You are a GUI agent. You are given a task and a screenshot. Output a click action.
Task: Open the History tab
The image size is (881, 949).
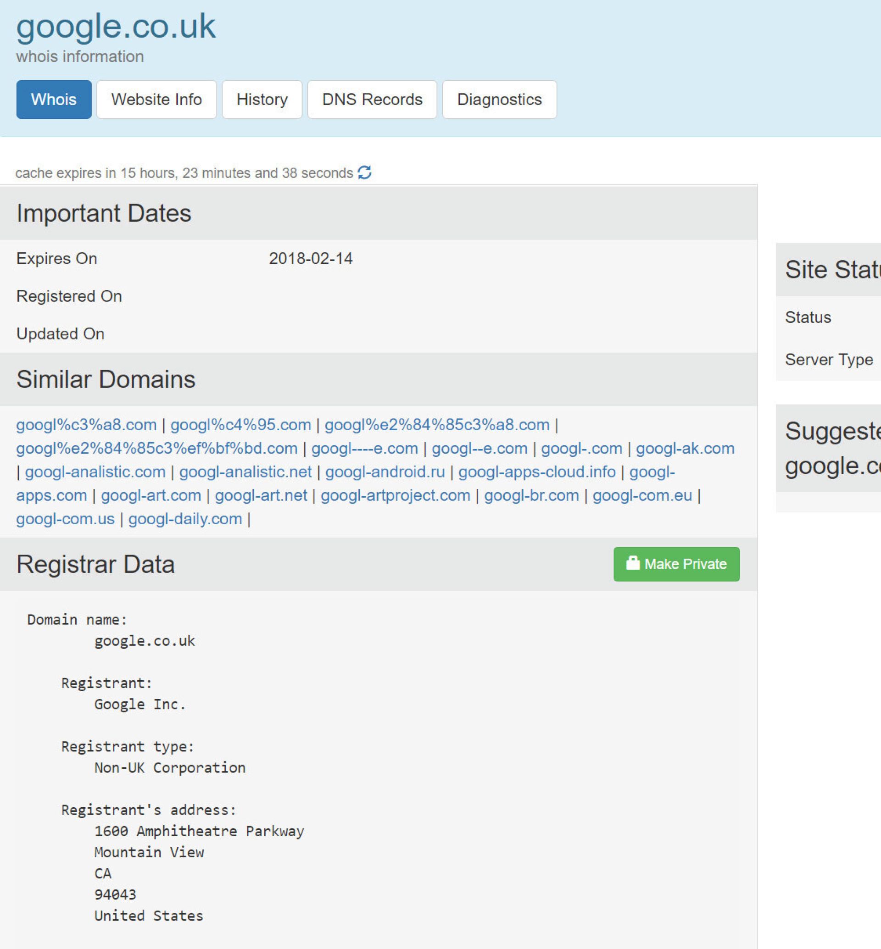tap(262, 99)
